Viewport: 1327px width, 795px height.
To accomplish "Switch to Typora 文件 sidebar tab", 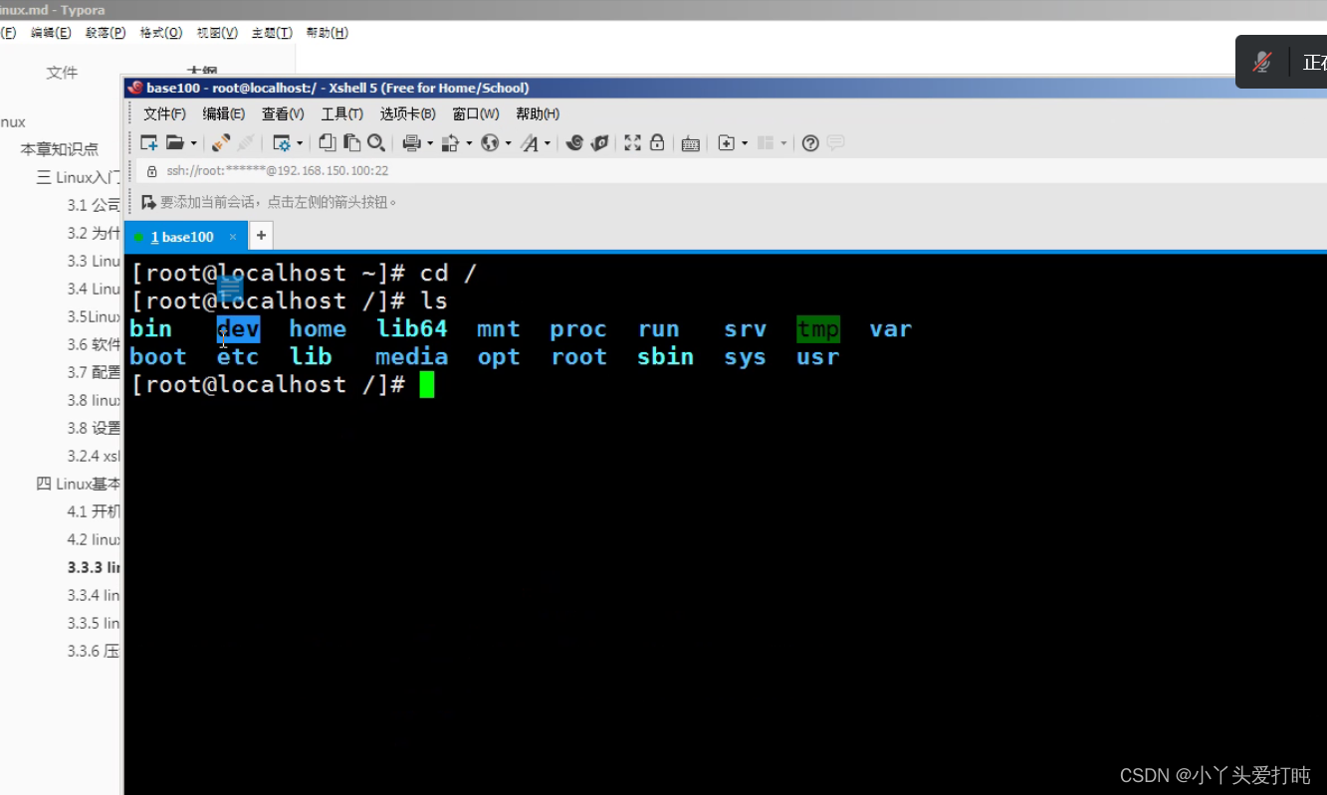I will [x=62, y=73].
